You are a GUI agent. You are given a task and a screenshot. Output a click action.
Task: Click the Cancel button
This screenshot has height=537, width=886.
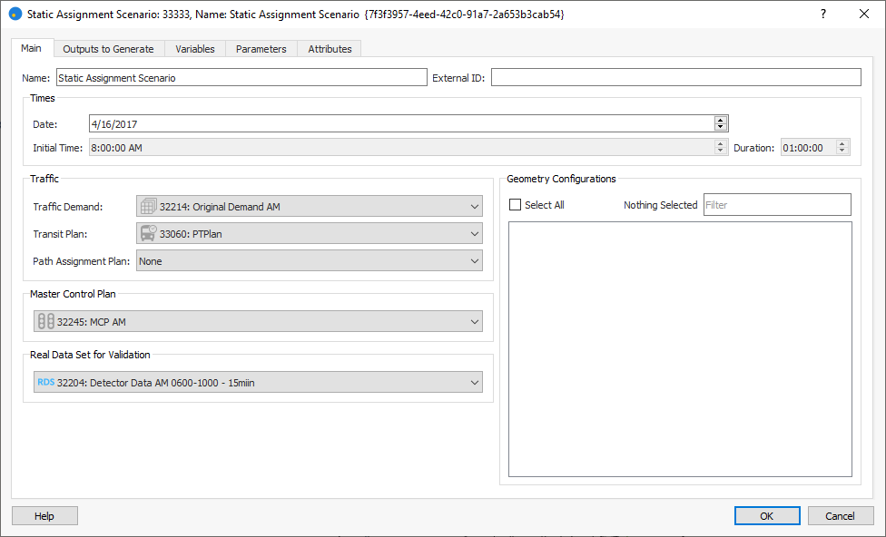point(841,516)
